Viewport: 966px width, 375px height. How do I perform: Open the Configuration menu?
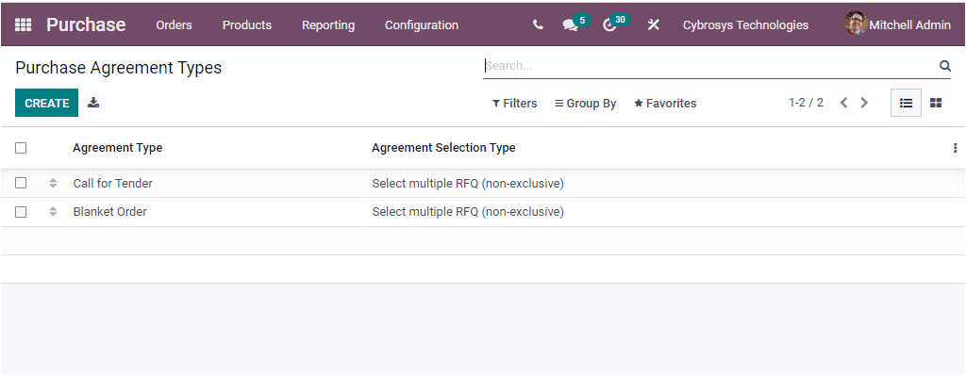(x=422, y=25)
